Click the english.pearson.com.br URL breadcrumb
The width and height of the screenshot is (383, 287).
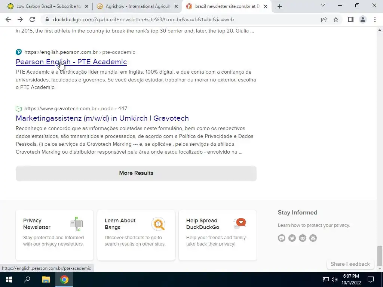[x=80, y=52]
